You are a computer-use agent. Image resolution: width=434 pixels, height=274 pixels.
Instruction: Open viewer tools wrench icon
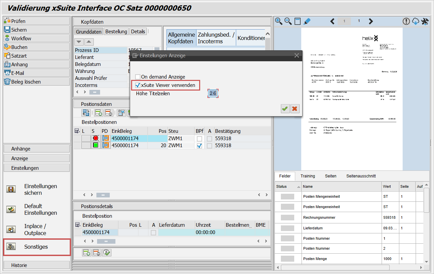click(425, 21)
